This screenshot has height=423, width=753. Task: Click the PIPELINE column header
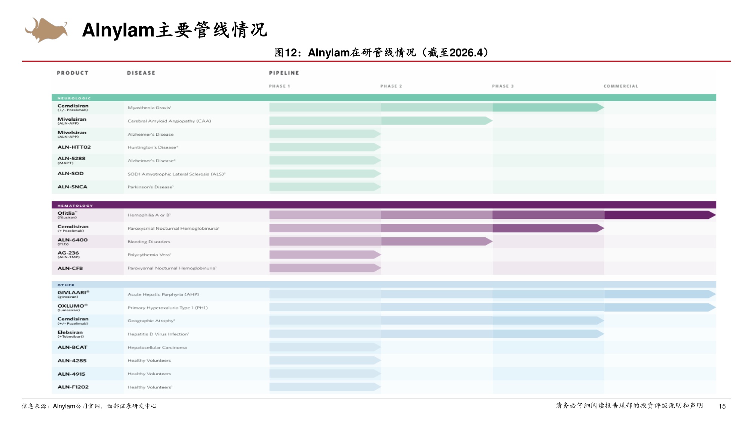pos(284,73)
